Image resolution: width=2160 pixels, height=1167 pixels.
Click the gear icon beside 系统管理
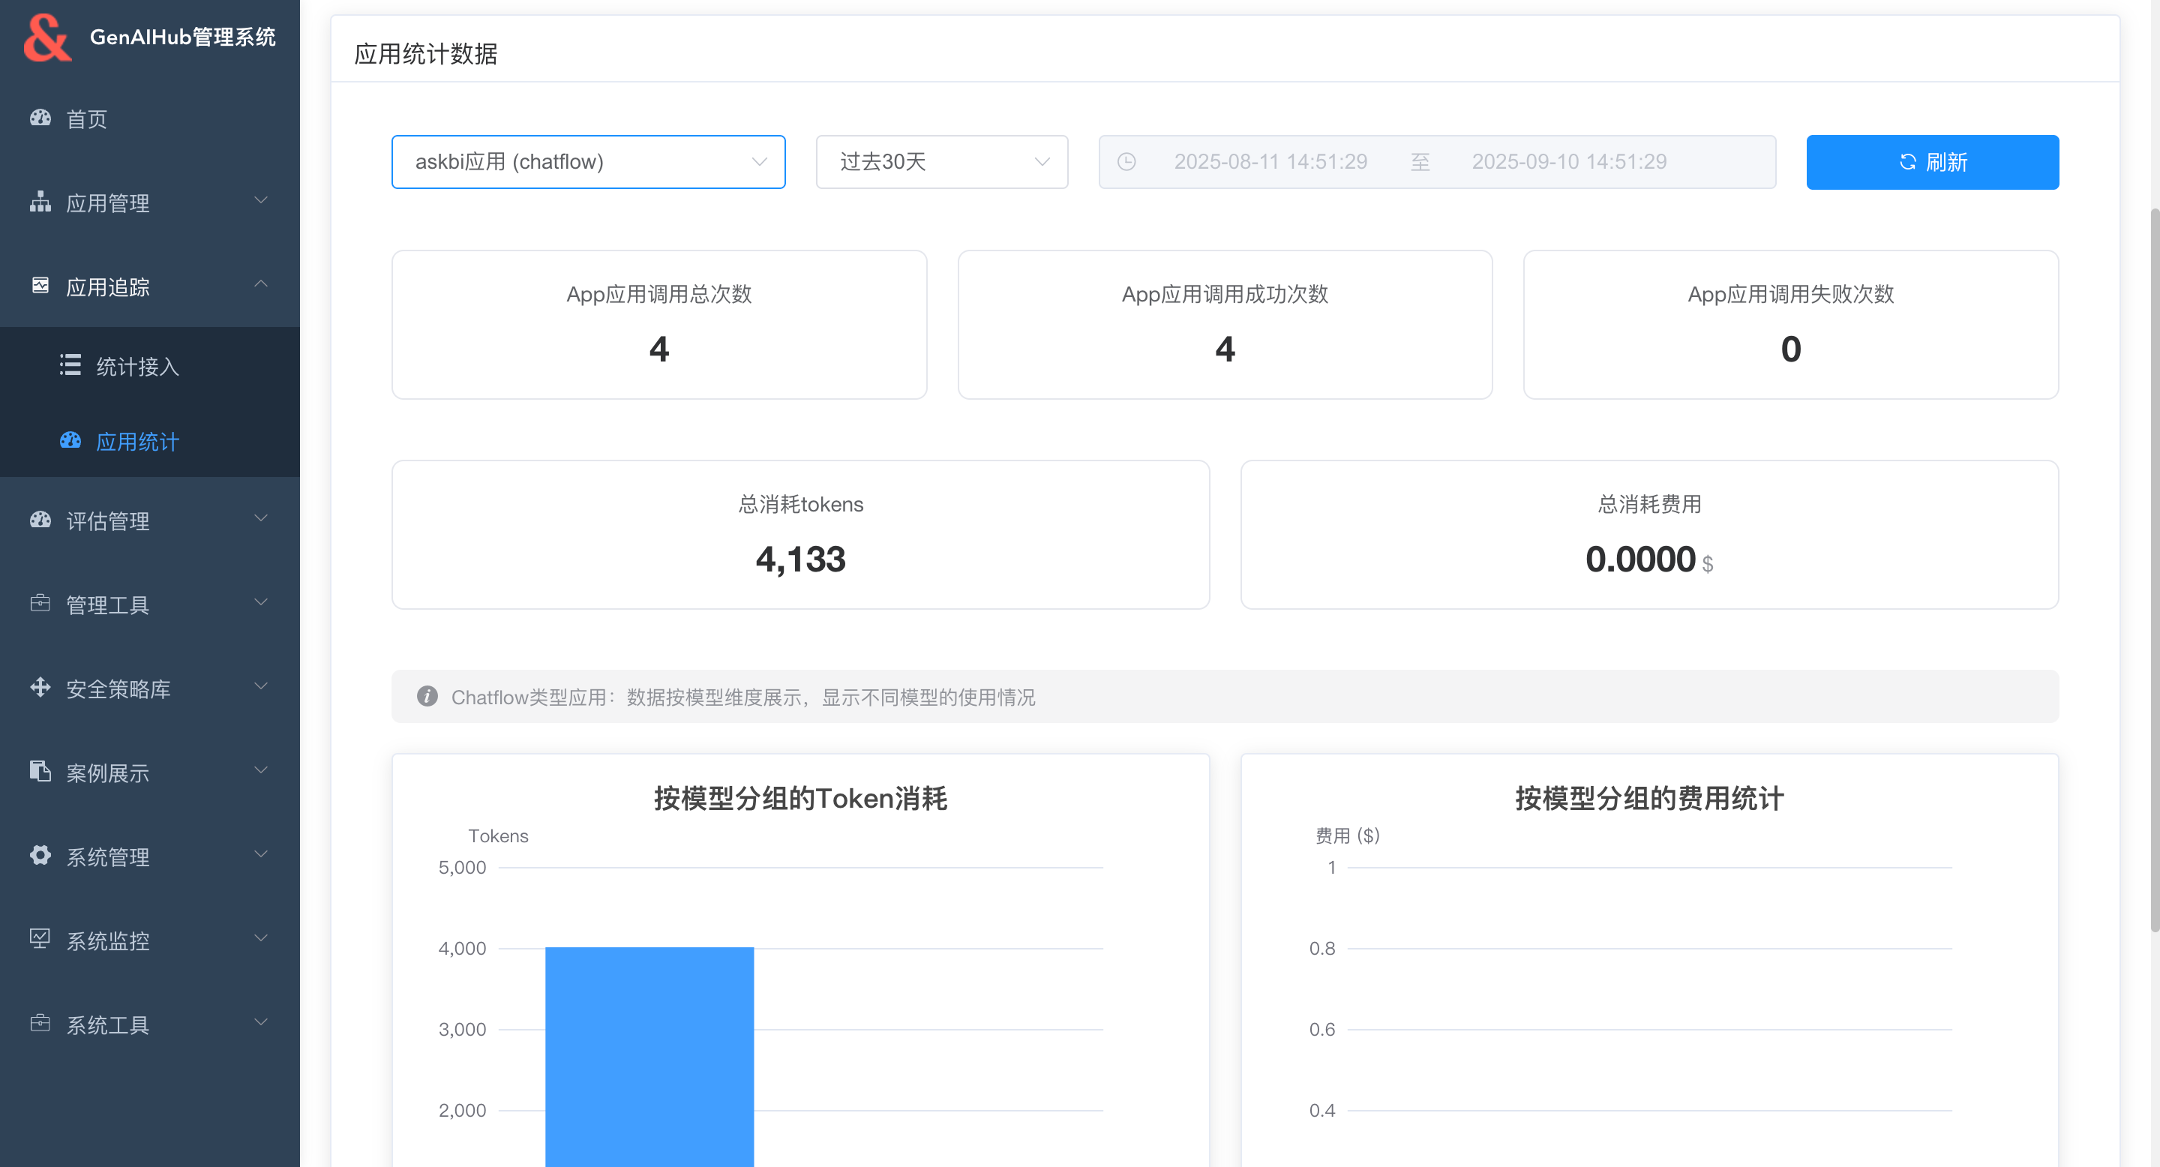pyautogui.click(x=40, y=856)
